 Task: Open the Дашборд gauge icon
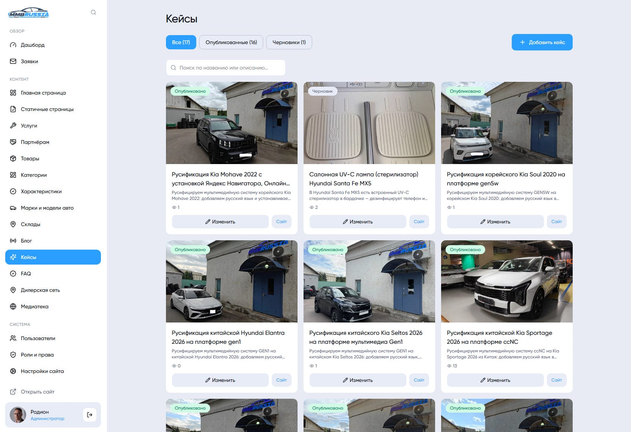pyautogui.click(x=13, y=45)
